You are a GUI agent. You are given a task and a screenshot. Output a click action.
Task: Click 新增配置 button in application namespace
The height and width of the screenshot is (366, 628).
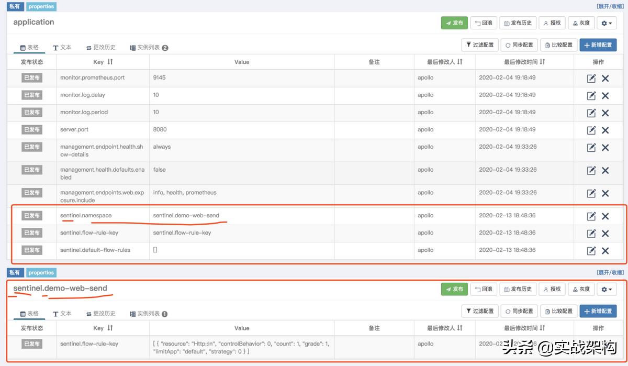[598, 45]
